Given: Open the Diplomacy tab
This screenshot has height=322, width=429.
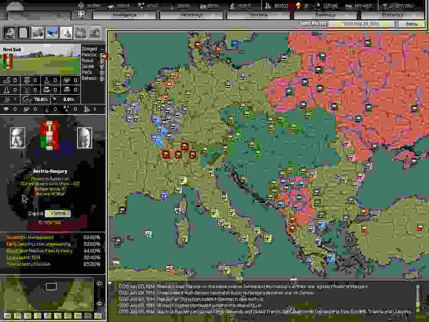Looking at the screenshot, I should coord(326,15).
